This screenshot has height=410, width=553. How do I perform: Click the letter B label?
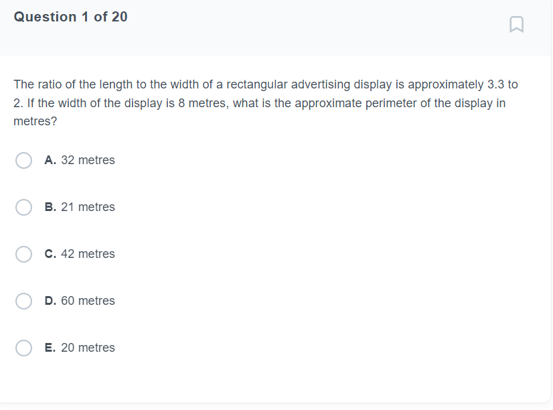tap(50, 207)
